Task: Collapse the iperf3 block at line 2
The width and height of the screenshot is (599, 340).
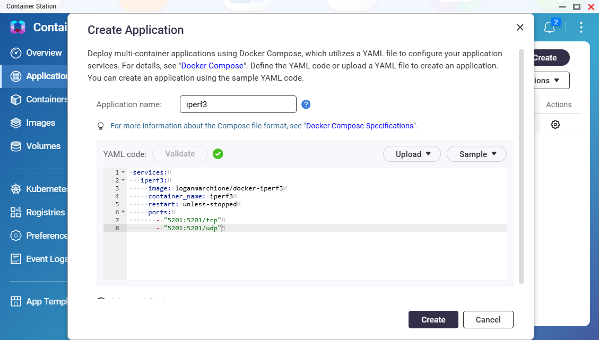Action: pyautogui.click(x=123, y=180)
